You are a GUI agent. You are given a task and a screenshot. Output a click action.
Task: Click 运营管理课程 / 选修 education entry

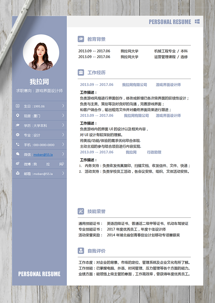pyautogui.click(x=171, y=57)
